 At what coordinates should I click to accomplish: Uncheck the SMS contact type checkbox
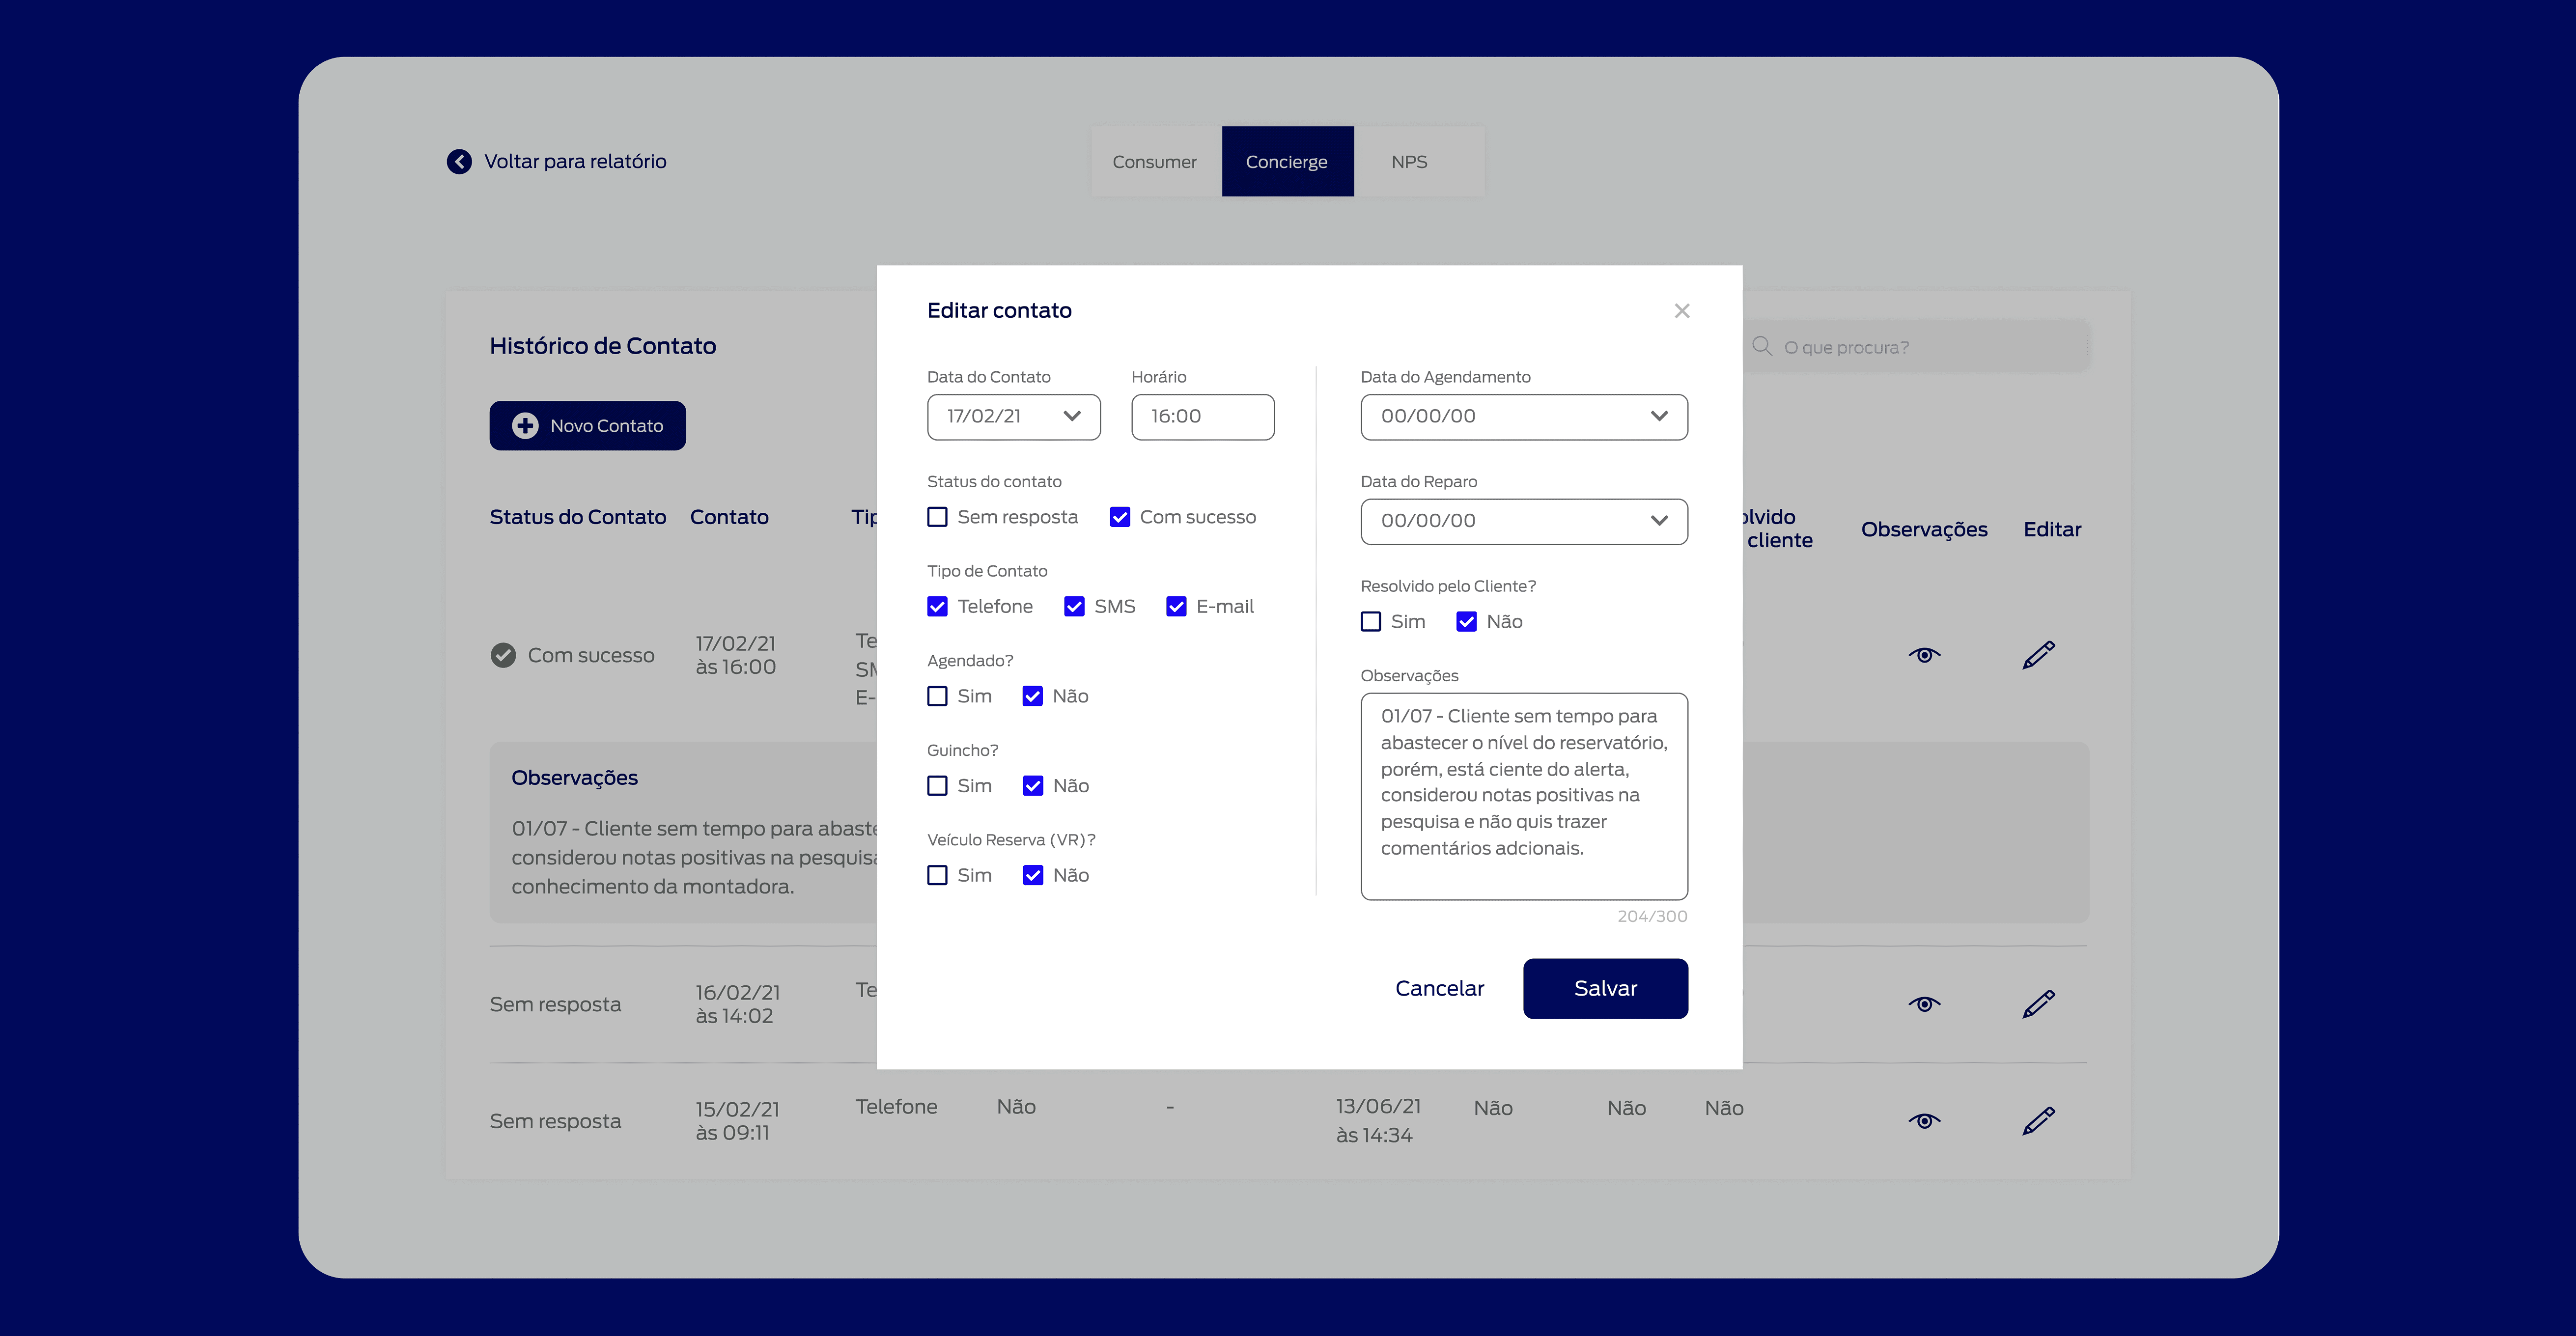point(1074,607)
